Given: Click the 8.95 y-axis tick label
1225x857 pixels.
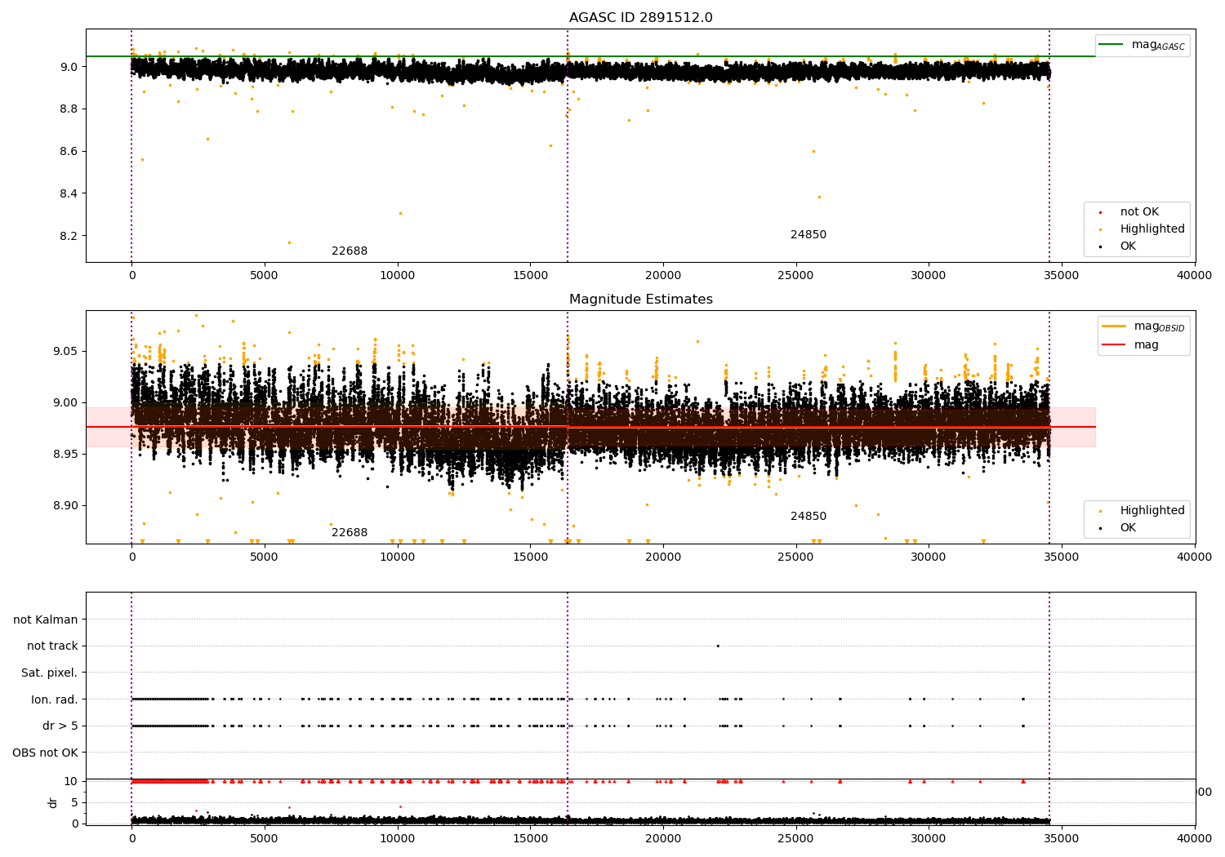Looking at the screenshot, I should tap(65, 454).
